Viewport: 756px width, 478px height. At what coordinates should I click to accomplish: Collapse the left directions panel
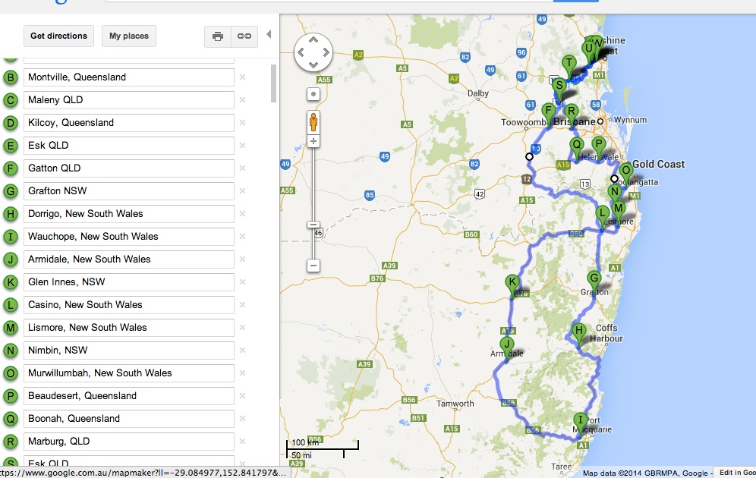[x=267, y=35]
